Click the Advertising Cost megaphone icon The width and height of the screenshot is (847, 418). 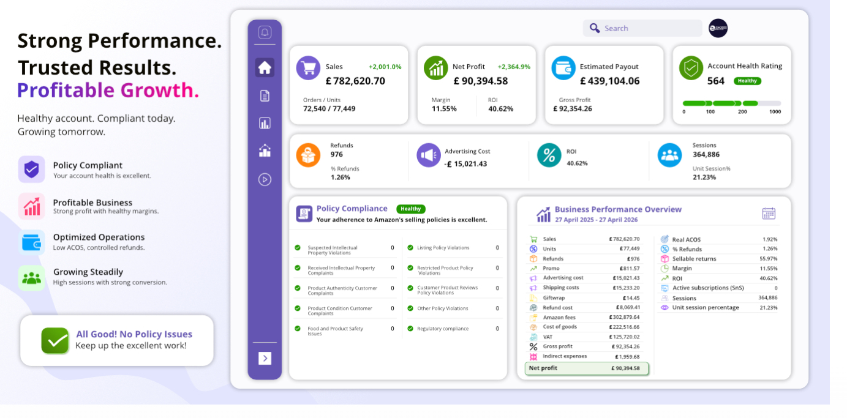point(429,155)
